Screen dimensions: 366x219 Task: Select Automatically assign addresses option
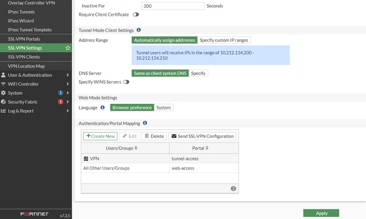click(164, 40)
